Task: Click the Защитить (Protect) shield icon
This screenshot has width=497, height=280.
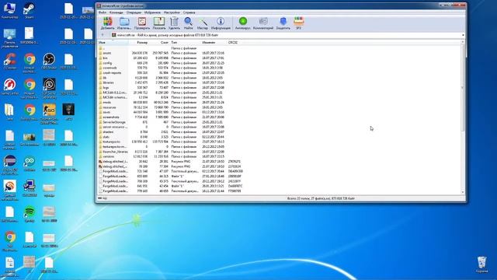Action: (283, 23)
